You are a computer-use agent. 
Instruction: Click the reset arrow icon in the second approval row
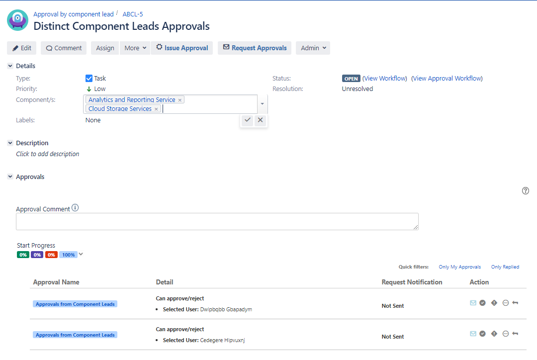click(515, 334)
